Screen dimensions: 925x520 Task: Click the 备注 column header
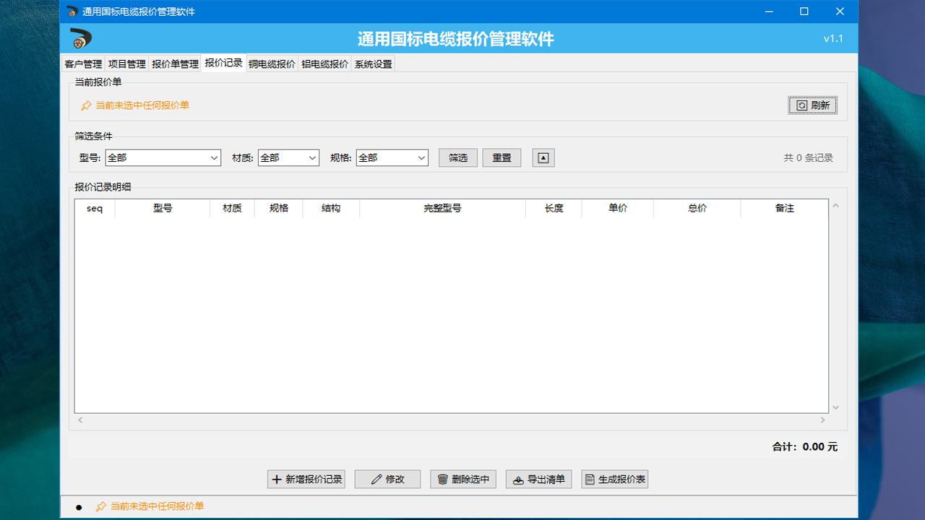784,208
